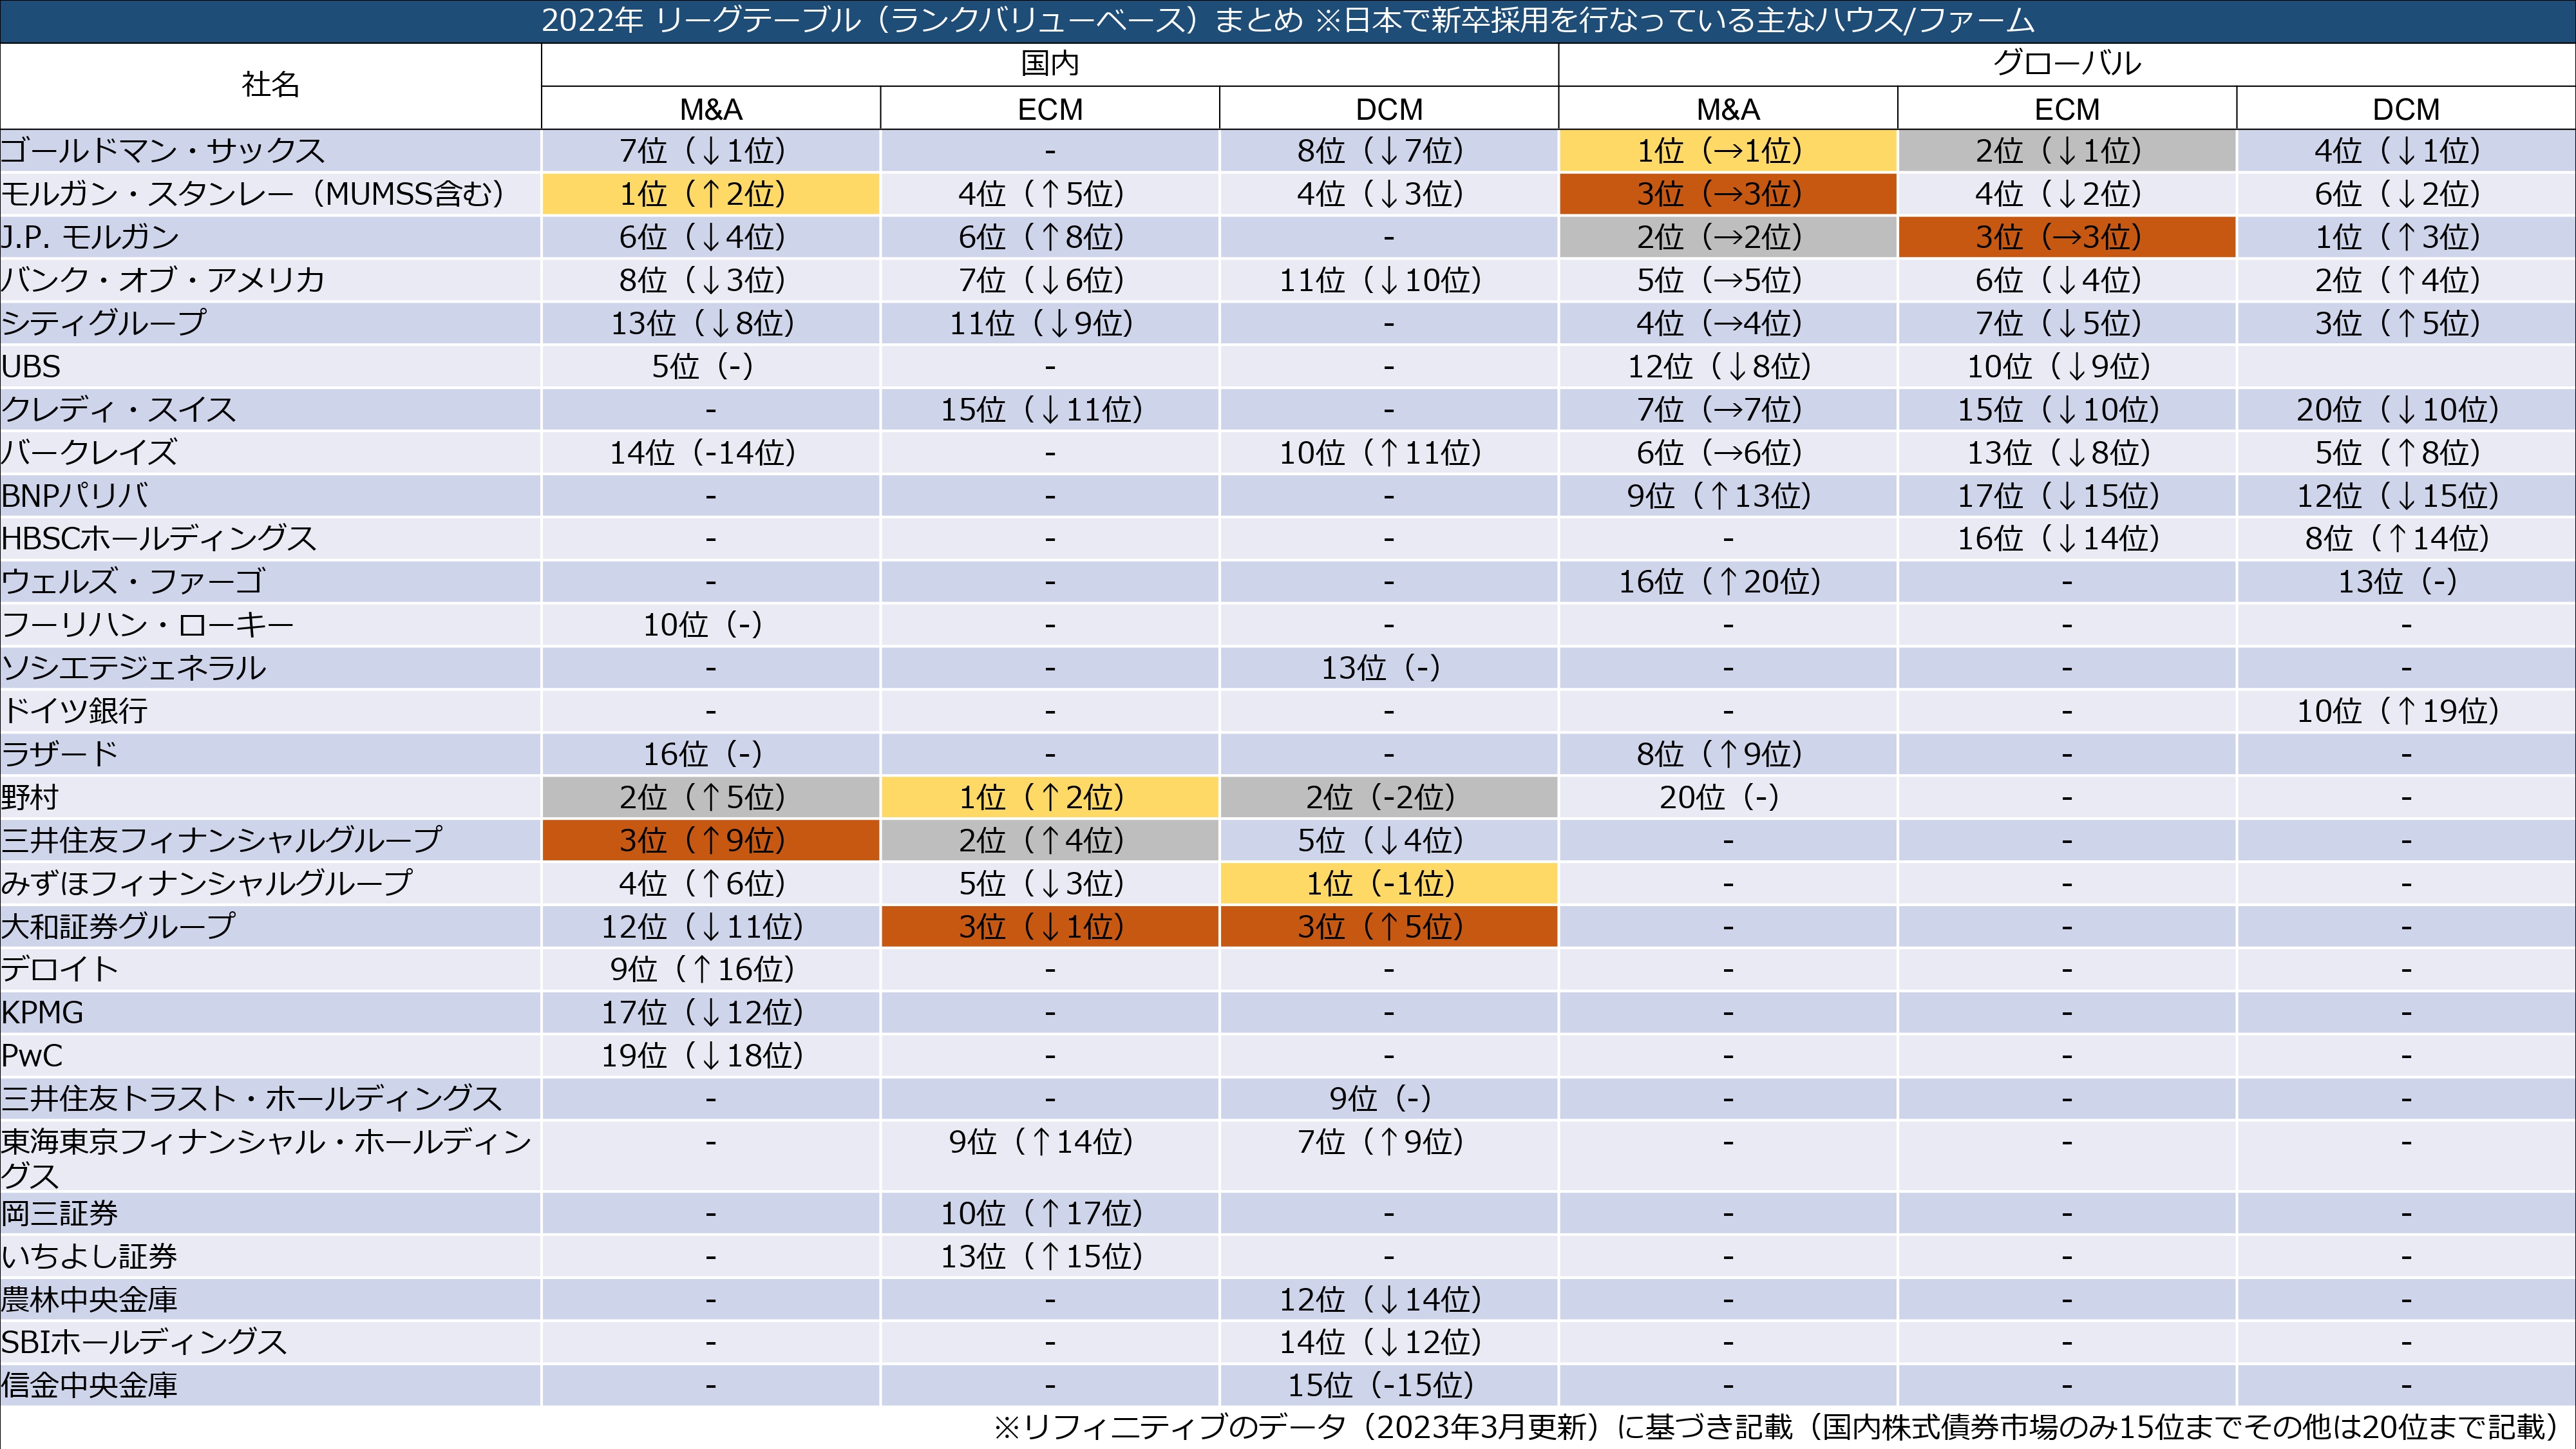2576x1449 pixels.
Task: Select the 農林中央金庫 row label
Action: pyautogui.click(x=90, y=1300)
